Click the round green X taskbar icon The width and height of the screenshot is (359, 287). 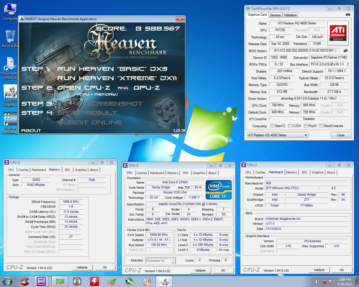(x=129, y=281)
